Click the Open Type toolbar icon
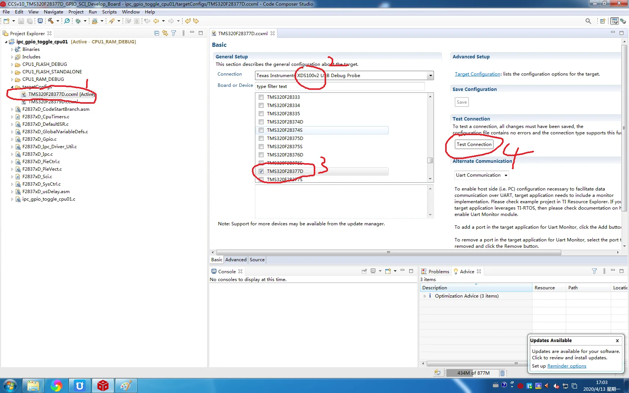The width and height of the screenshot is (629, 393). pyautogui.click(x=95, y=21)
